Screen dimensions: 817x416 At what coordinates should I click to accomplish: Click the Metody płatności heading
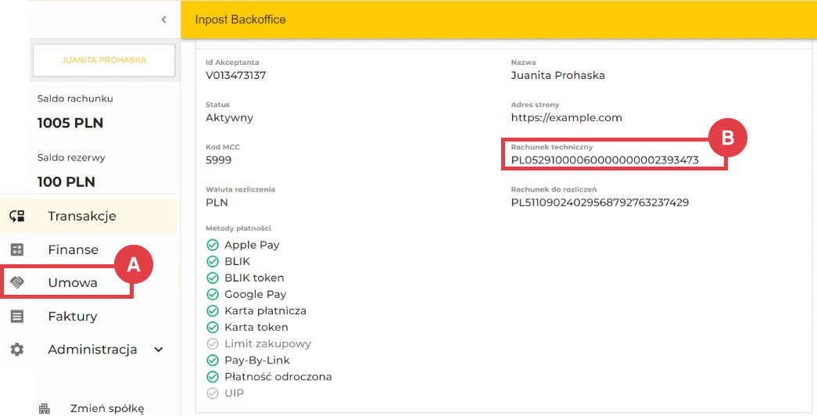click(x=238, y=228)
